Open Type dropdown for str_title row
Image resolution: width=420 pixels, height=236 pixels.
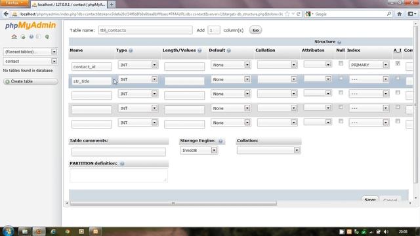[138, 79]
